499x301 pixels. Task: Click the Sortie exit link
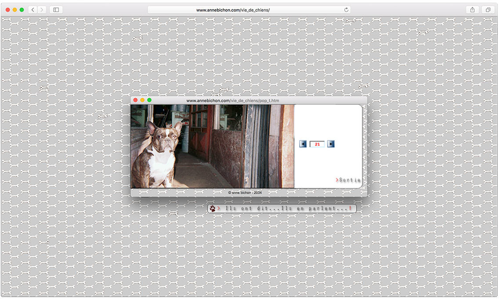pos(348,180)
